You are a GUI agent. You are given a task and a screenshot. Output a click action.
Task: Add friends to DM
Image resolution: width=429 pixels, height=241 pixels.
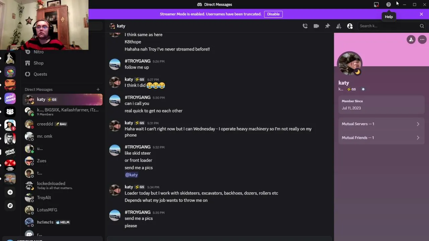339,26
